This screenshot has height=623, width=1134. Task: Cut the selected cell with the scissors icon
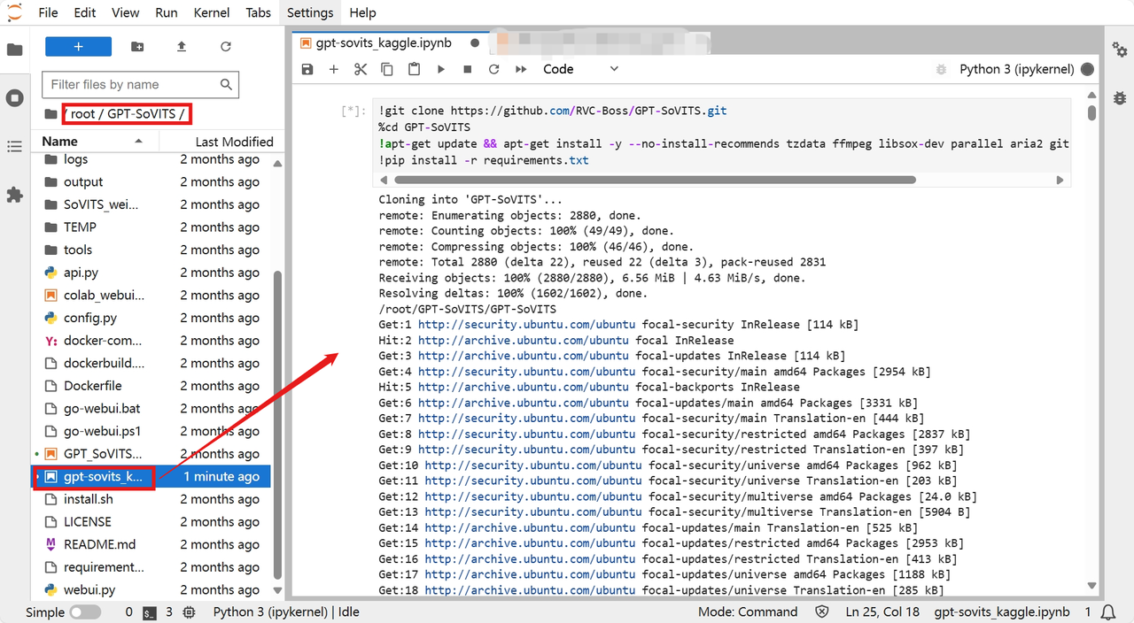point(361,69)
